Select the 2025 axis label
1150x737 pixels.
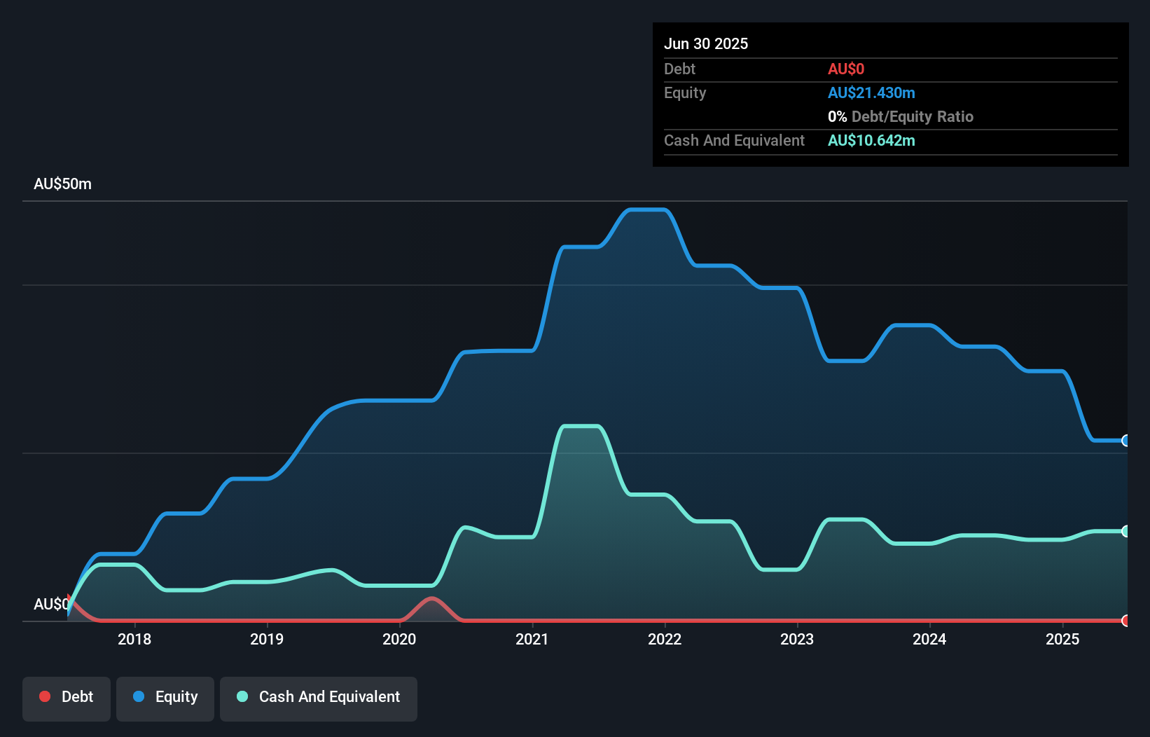[x=1062, y=639]
